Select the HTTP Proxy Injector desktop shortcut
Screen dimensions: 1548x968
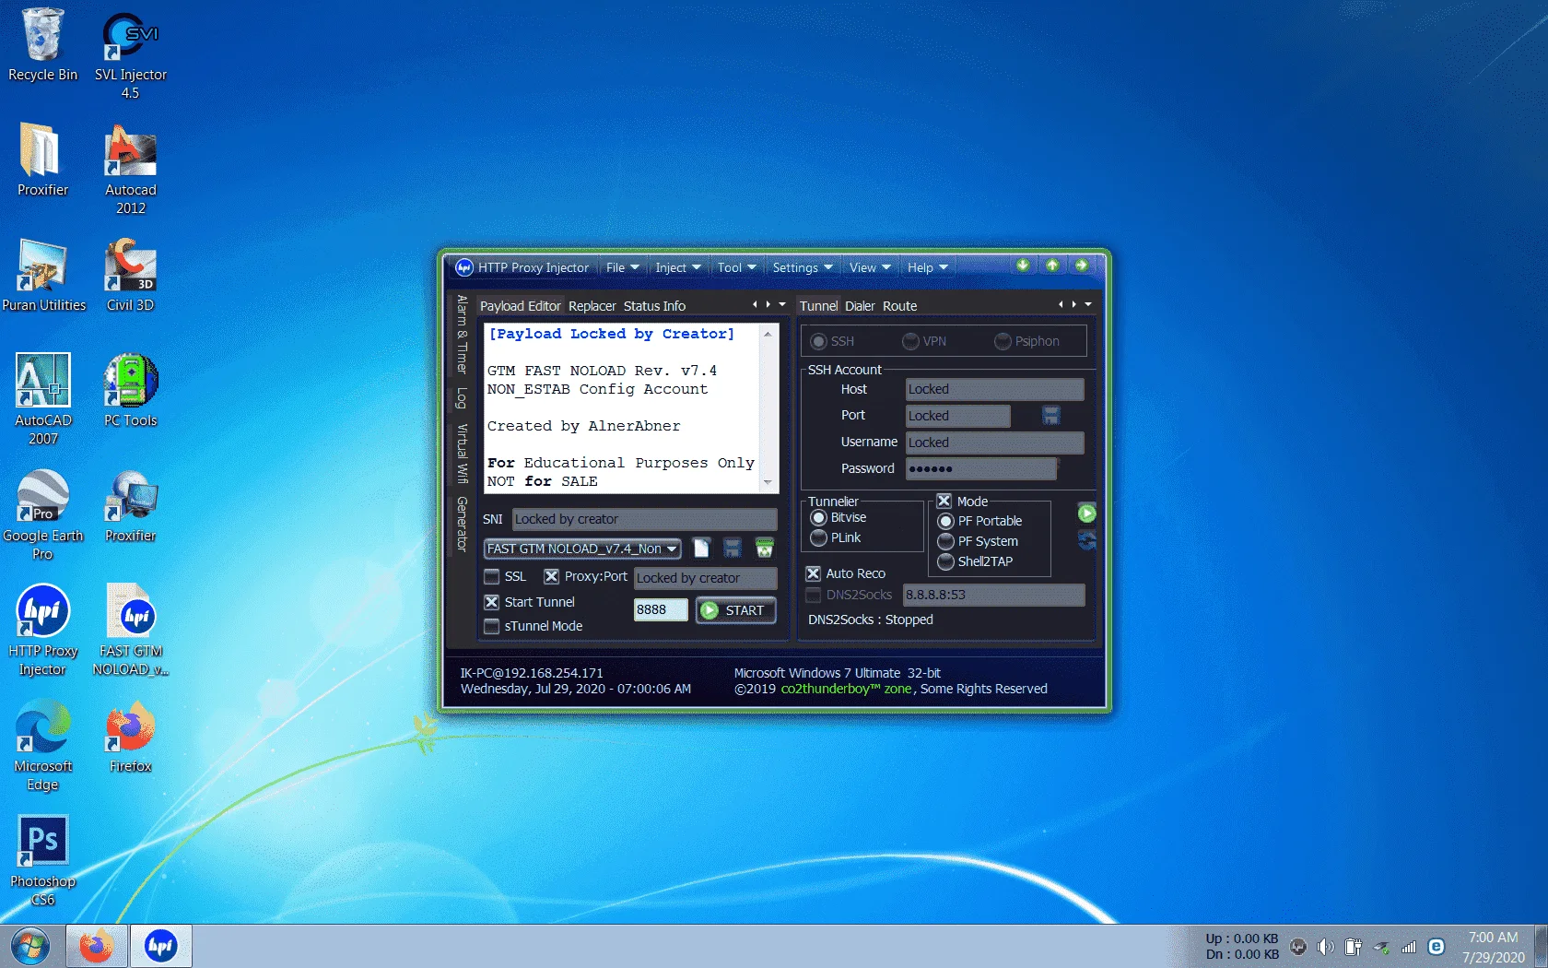point(42,630)
